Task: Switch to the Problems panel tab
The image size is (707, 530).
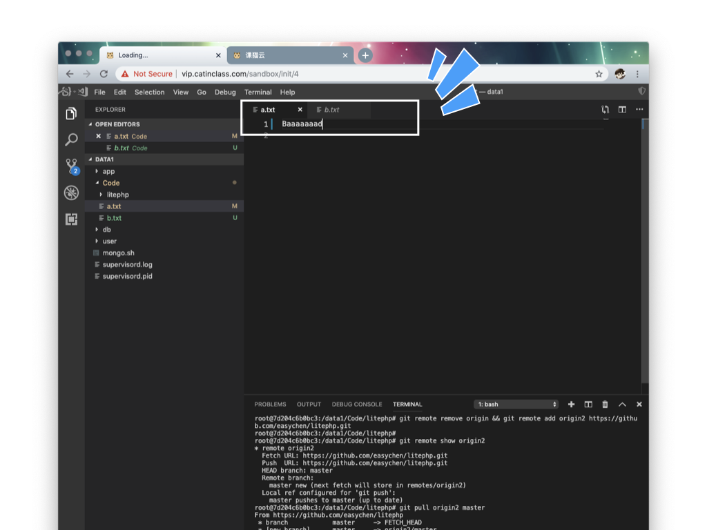Action: point(270,404)
